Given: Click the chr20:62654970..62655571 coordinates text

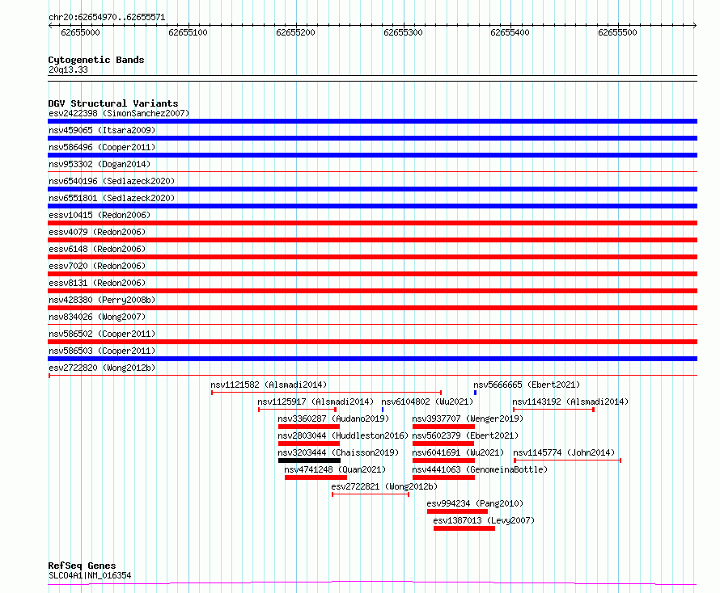Looking at the screenshot, I should 107,18.
